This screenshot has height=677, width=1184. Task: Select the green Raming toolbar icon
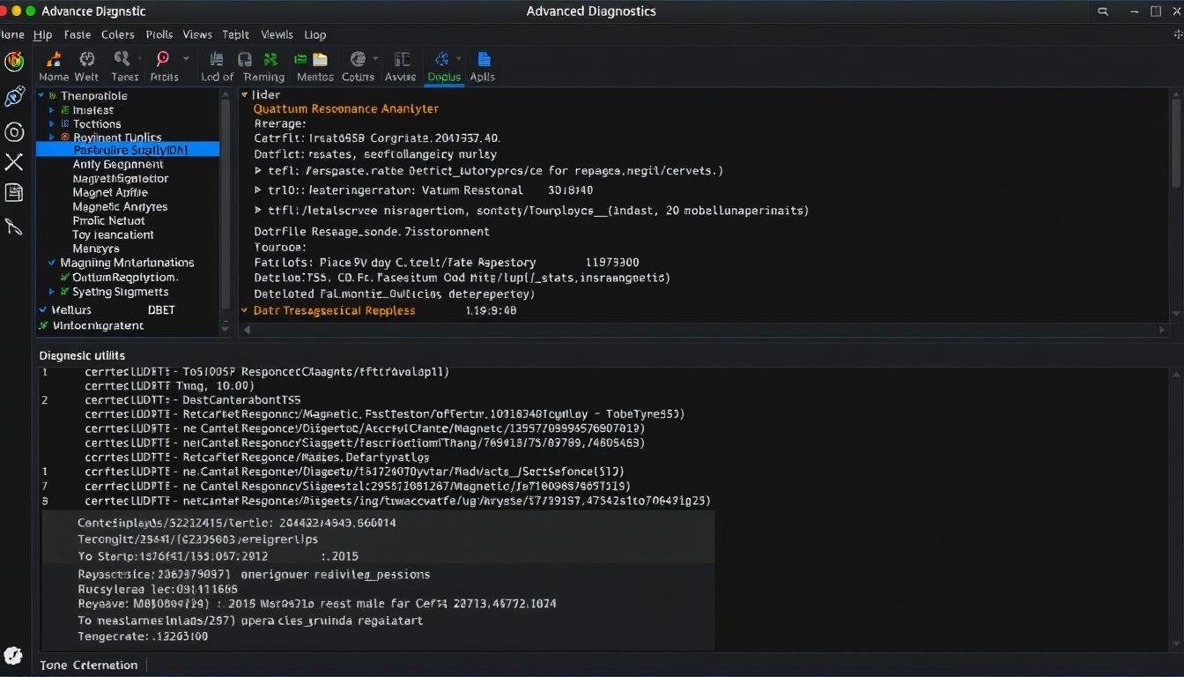[270, 60]
